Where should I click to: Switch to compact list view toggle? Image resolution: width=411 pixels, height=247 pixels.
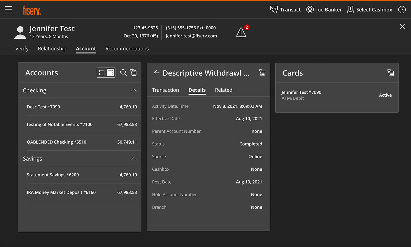(x=110, y=73)
